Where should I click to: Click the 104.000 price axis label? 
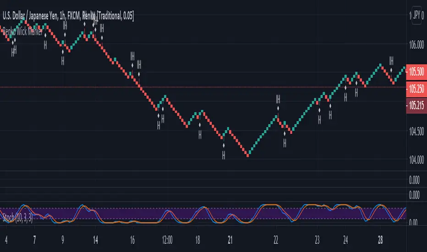(x=416, y=160)
